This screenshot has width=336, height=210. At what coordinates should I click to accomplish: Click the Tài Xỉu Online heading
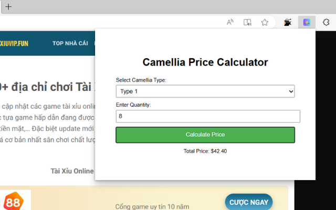coord(72,171)
